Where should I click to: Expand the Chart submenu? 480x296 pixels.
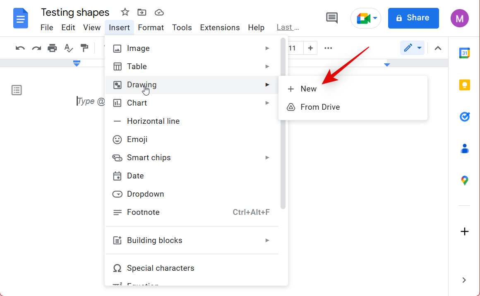[192, 103]
